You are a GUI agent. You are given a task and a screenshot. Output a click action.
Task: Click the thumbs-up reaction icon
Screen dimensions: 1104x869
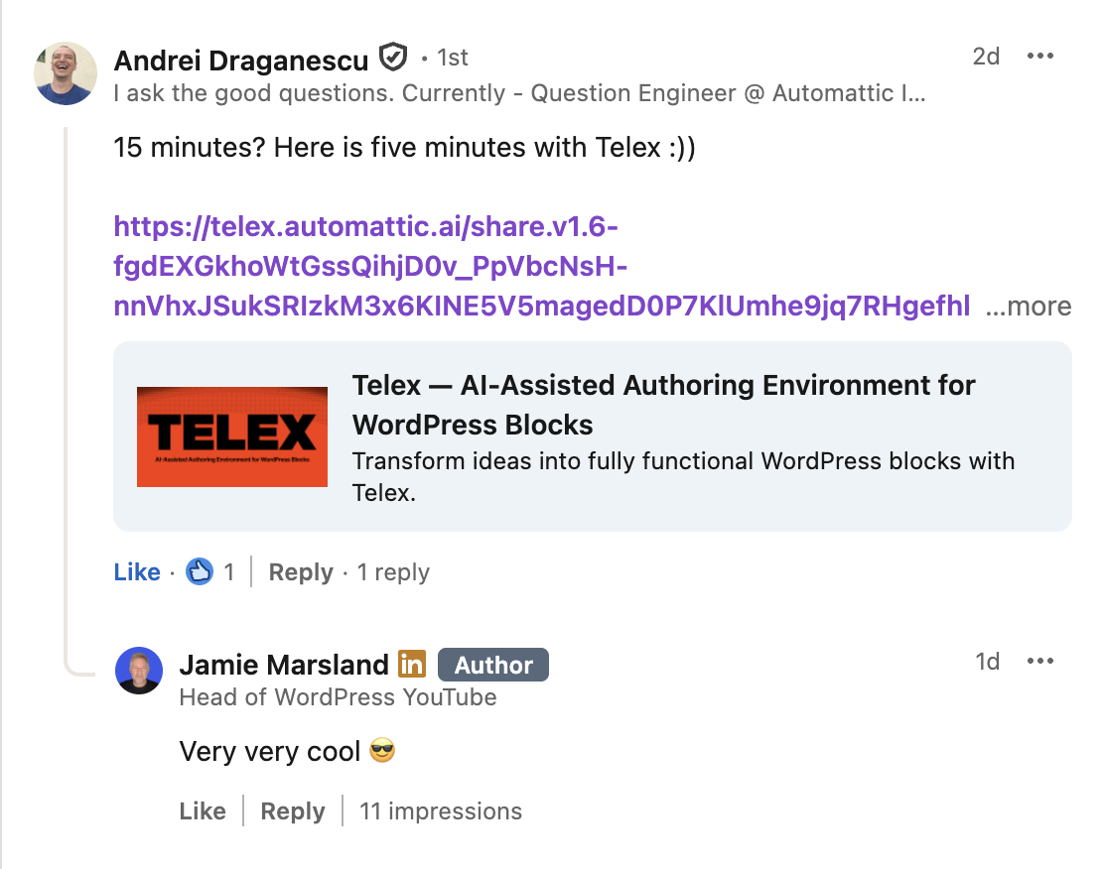pos(201,571)
